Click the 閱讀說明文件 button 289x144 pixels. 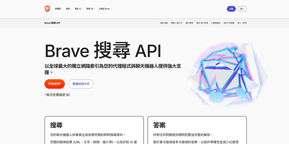click(x=81, y=84)
